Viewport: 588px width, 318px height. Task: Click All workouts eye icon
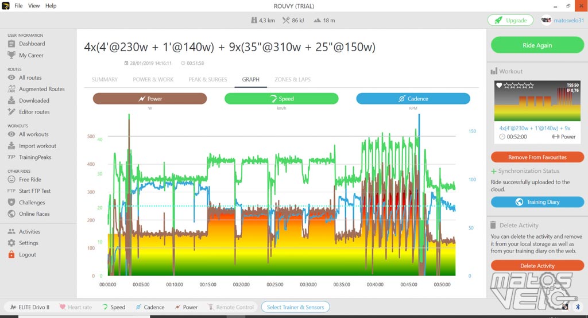click(11, 134)
